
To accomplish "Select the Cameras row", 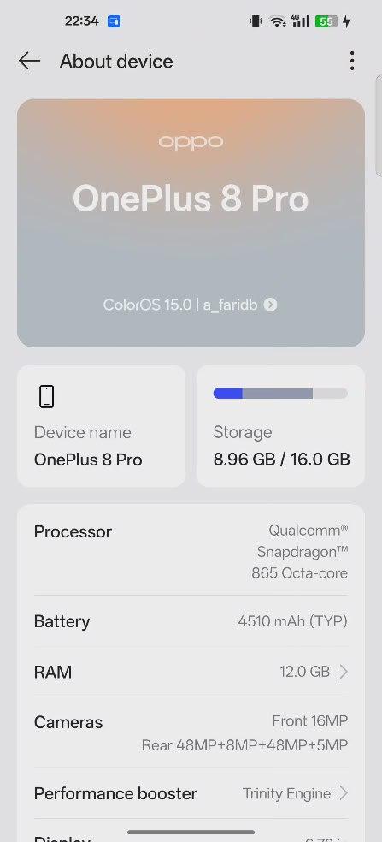I will tap(191, 733).
